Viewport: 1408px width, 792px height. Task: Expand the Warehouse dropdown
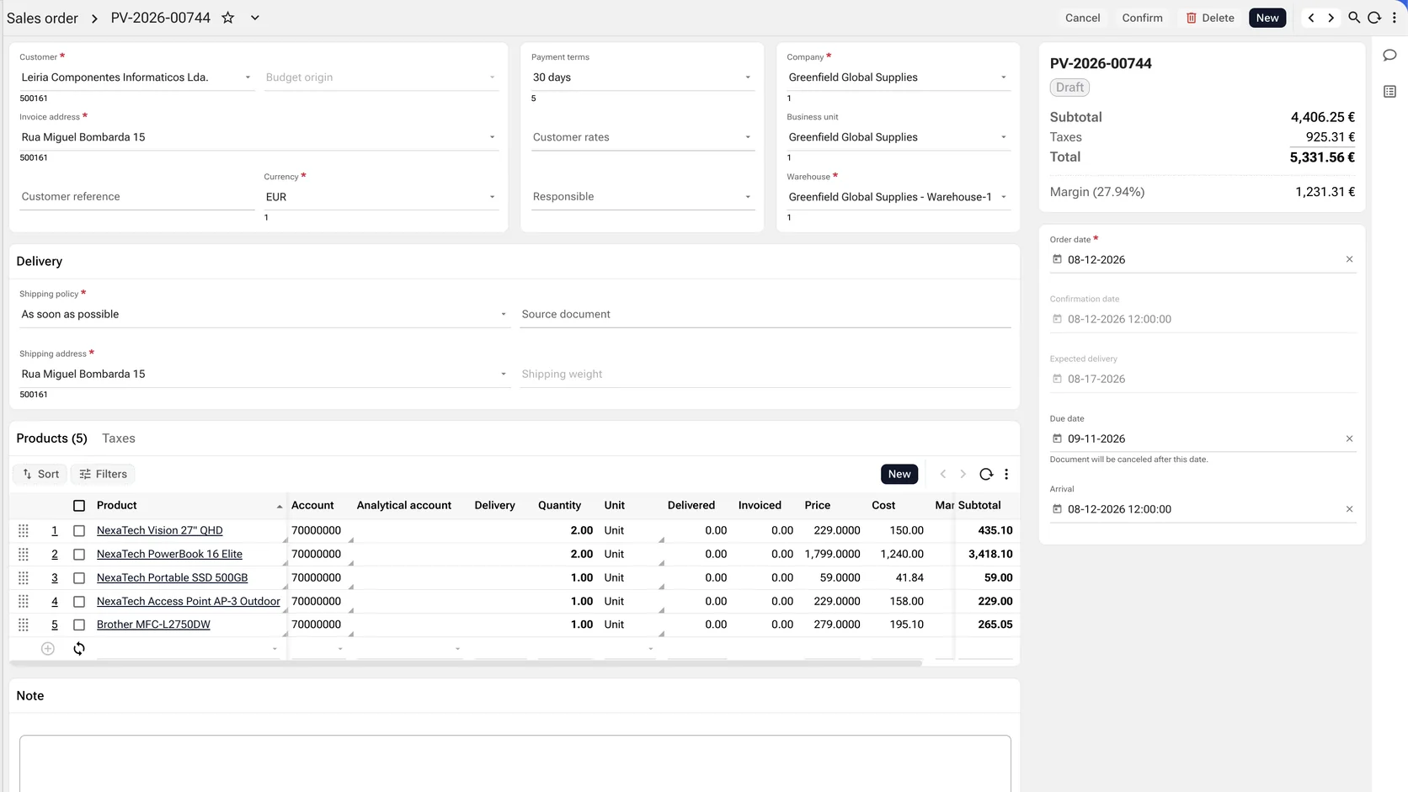pyautogui.click(x=1004, y=197)
